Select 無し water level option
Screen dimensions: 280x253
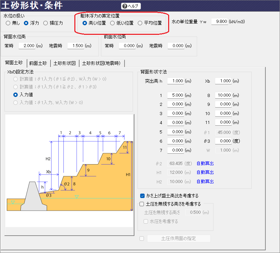[8, 23]
